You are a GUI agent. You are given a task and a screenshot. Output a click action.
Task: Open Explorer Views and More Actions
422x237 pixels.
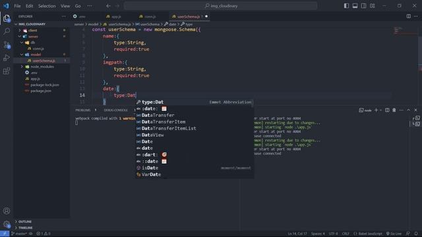tap(63, 16)
